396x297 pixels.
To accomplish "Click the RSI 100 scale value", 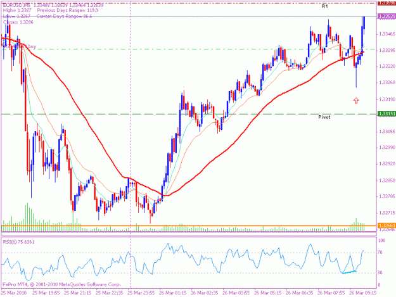I will click(382, 241).
